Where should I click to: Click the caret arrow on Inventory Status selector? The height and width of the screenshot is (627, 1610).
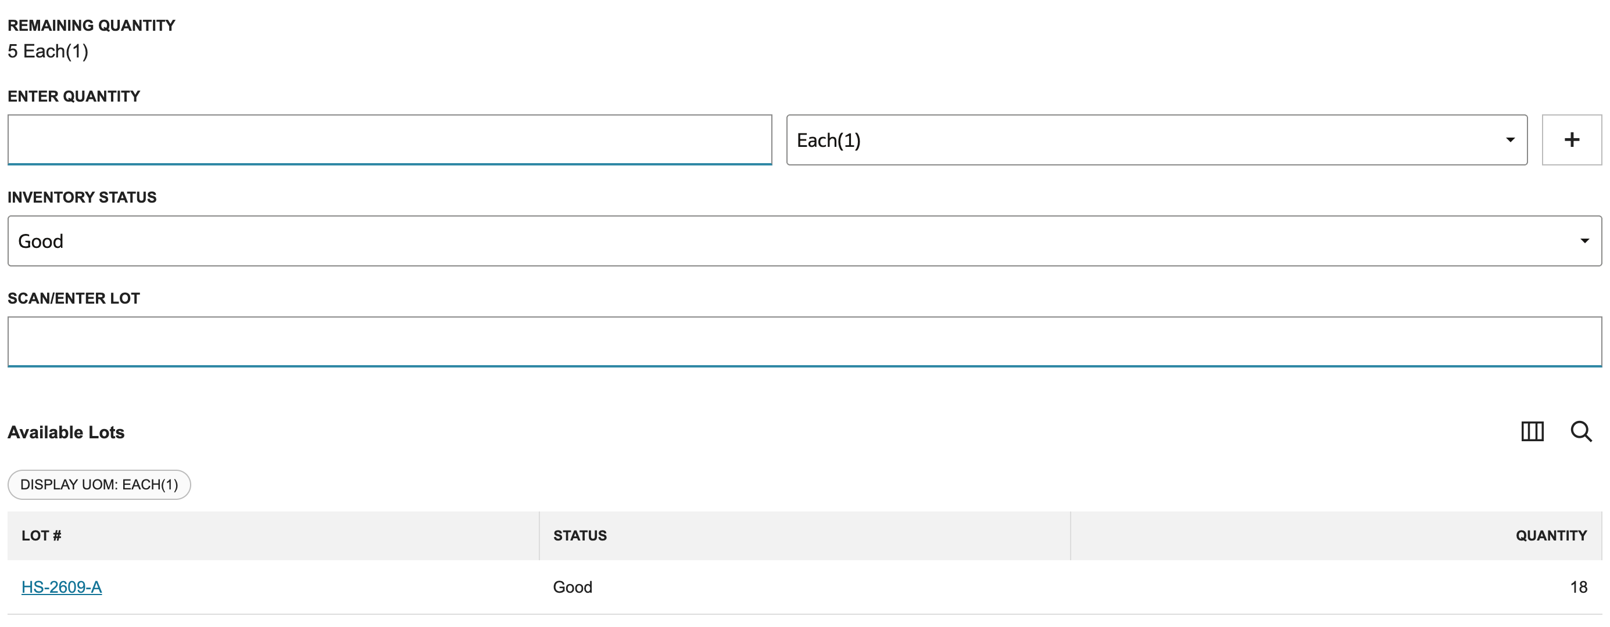pos(1584,241)
